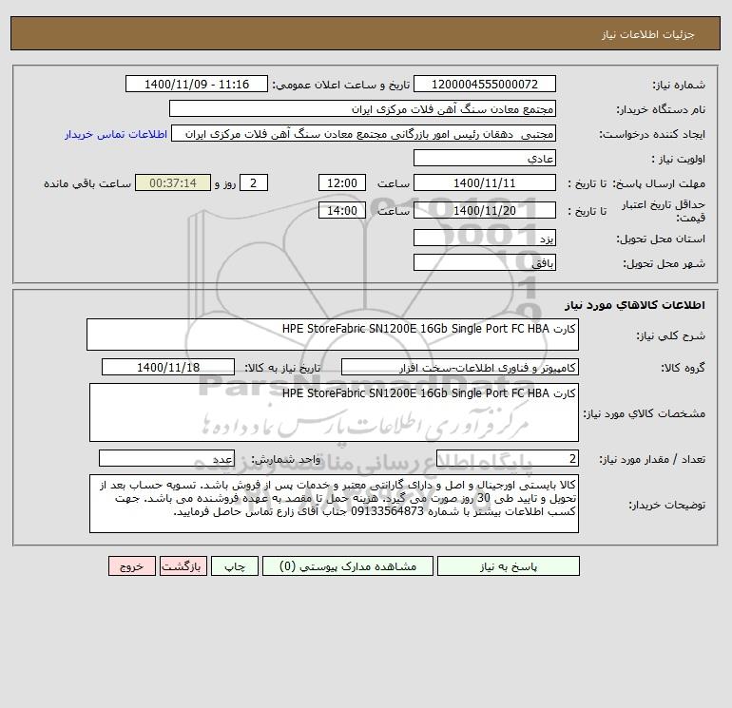The height and width of the screenshot is (708, 732).
Task: Click the need date field 1400/11/18
Action: coord(168,367)
